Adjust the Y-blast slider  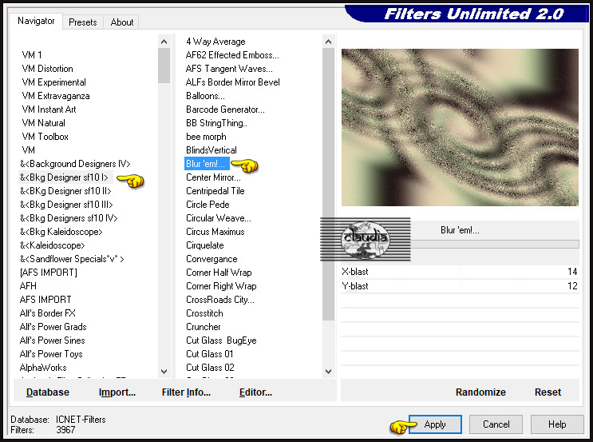pyautogui.click(x=460, y=286)
